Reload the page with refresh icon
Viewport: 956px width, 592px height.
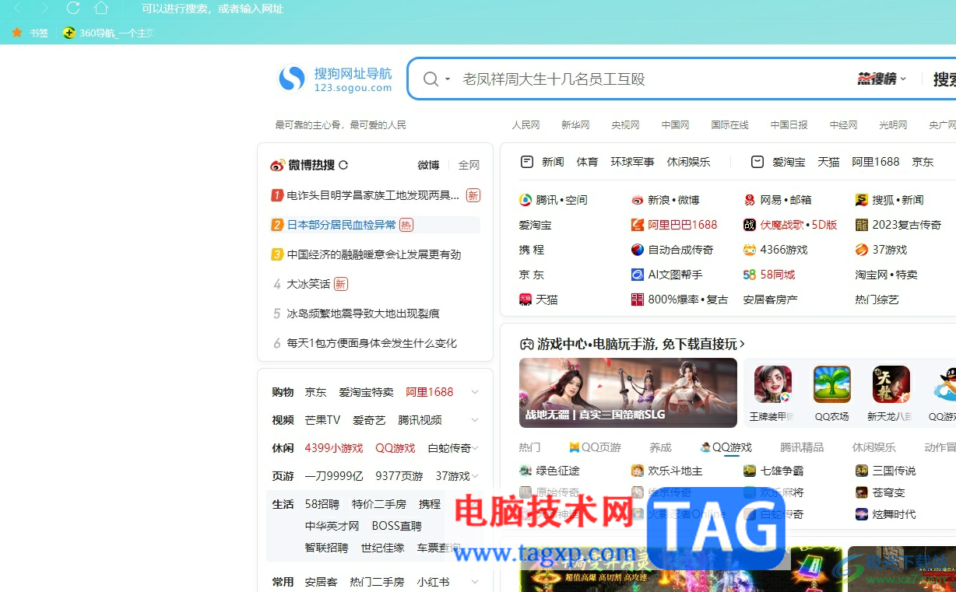(x=73, y=9)
